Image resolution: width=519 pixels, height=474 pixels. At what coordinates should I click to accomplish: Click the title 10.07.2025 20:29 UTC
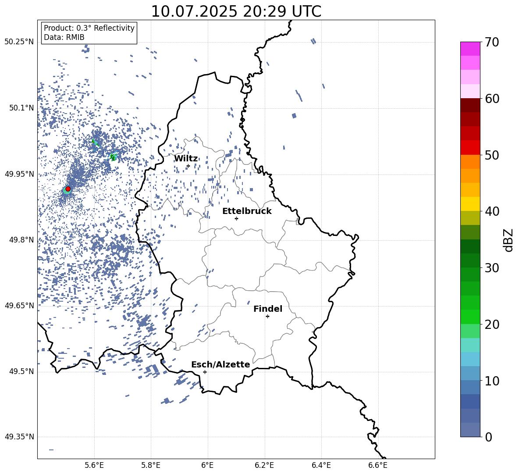click(x=236, y=11)
